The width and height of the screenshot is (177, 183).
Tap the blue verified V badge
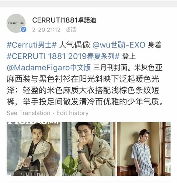click(x=23, y=30)
